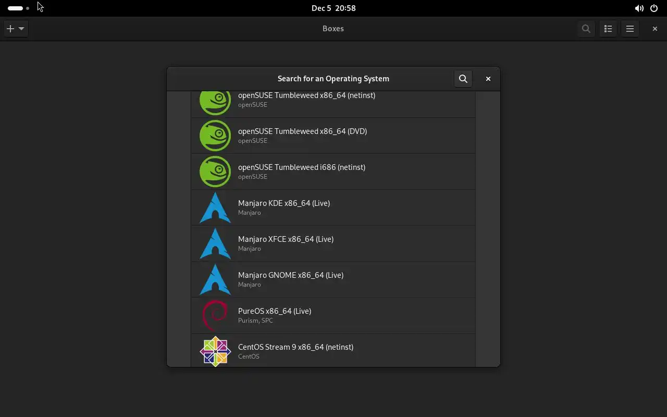The image size is (667, 417).
Task: Click the openSUSE logo for Tumbleweed x86_64 (DVD)
Action: (x=215, y=136)
